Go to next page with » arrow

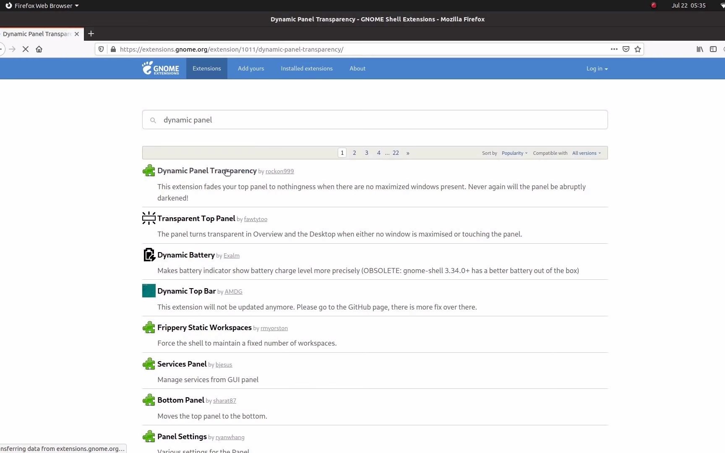[408, 153]
